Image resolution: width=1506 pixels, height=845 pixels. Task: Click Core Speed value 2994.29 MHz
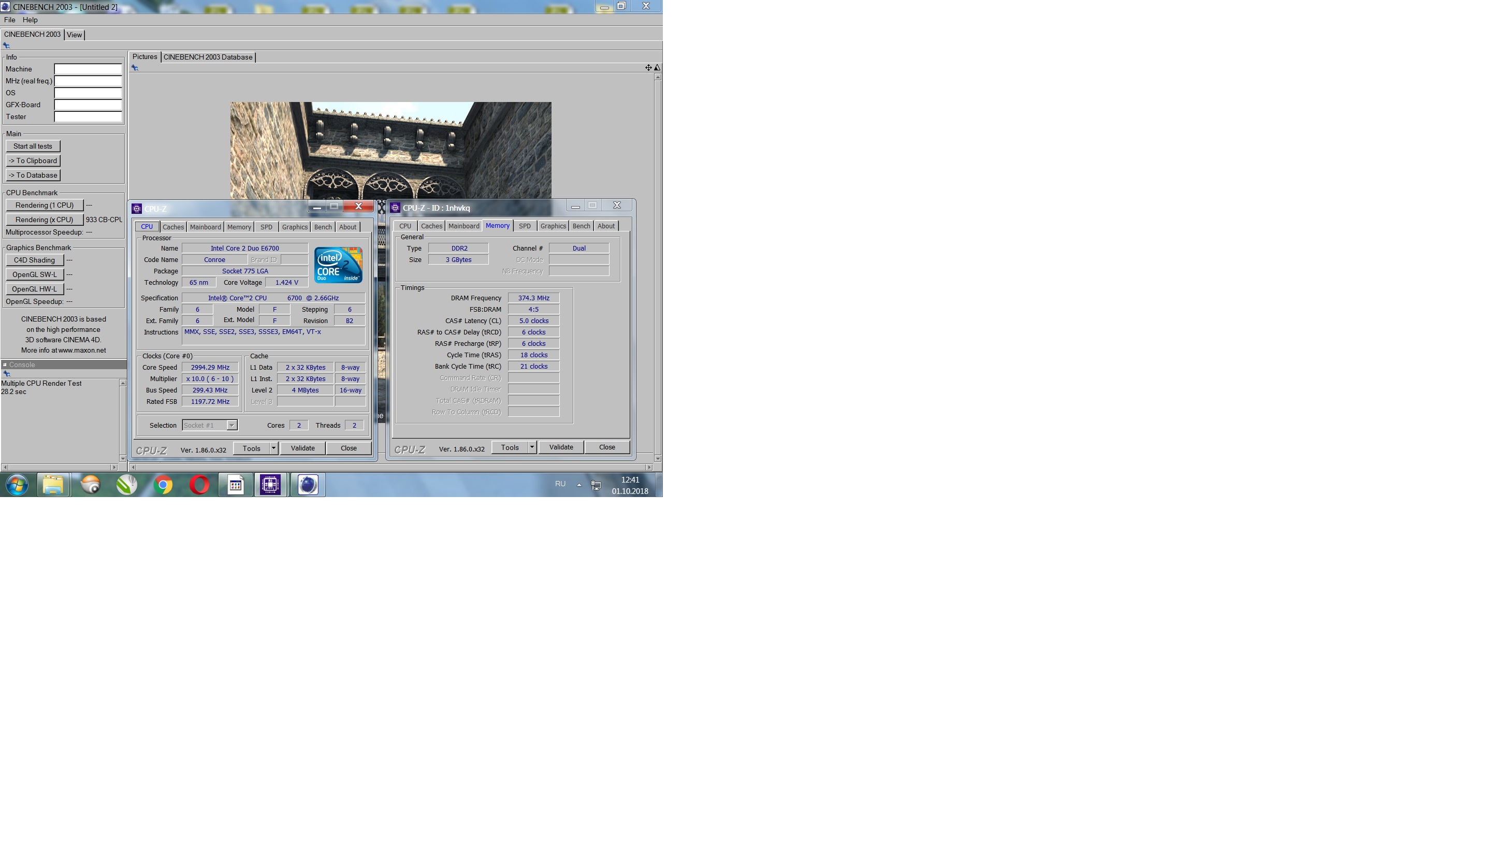pyautogui.click(x=210, y=368)
